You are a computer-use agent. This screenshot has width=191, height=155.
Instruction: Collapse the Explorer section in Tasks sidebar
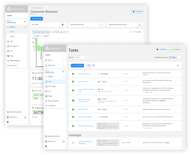click(63, 77)
